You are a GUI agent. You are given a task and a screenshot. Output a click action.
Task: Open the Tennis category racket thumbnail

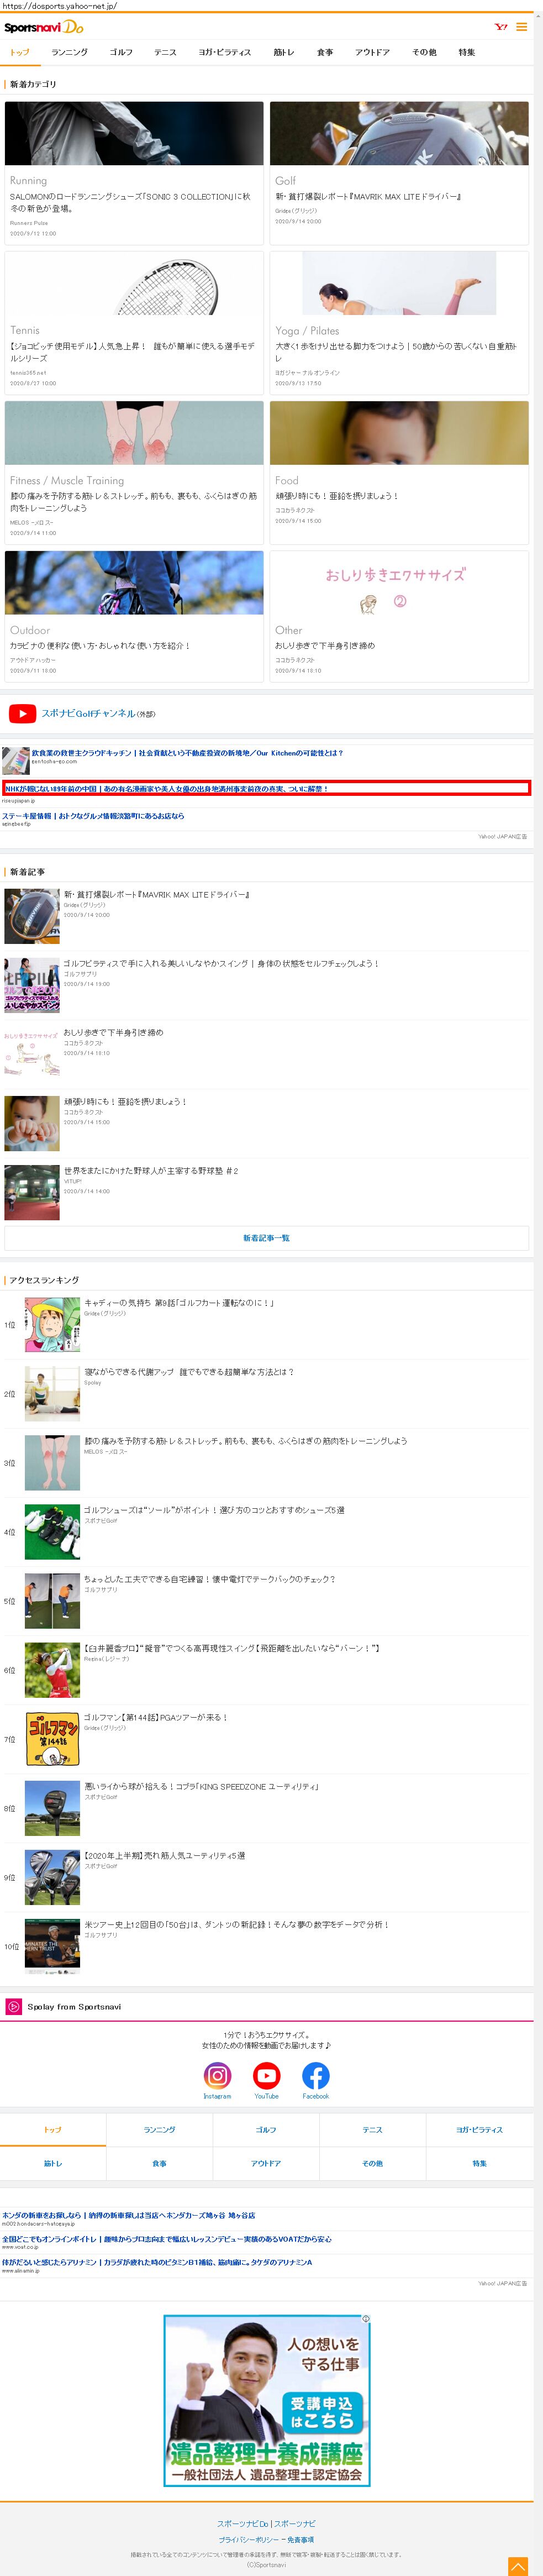pos(134,283)
